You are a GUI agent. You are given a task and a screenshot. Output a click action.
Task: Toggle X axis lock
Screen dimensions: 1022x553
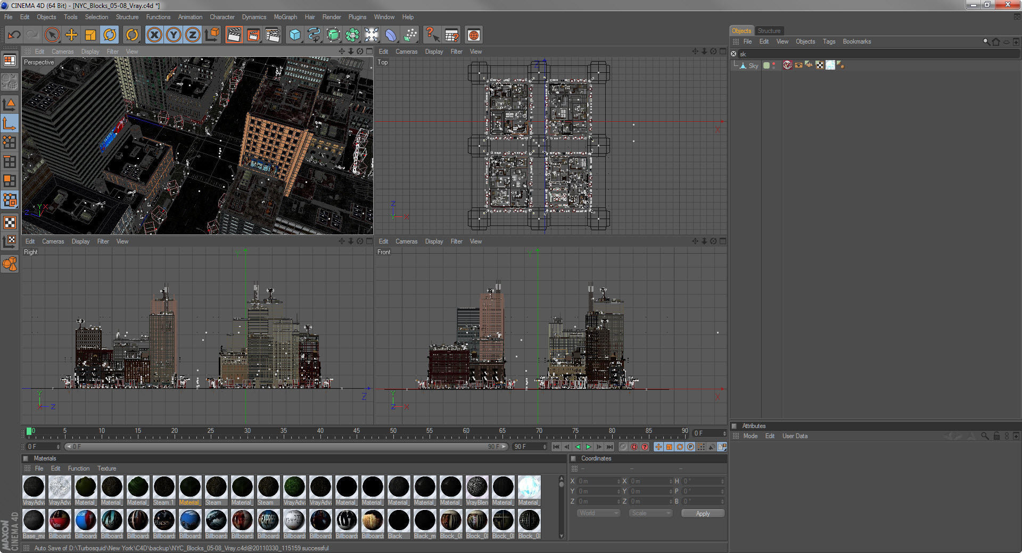click(x=154, y=35)
